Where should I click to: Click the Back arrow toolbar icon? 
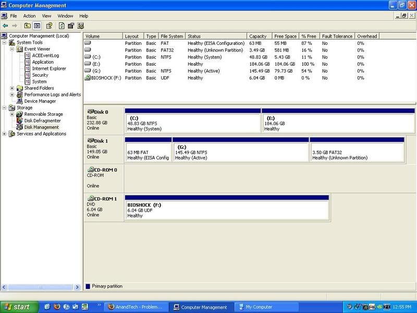(5, 26)
